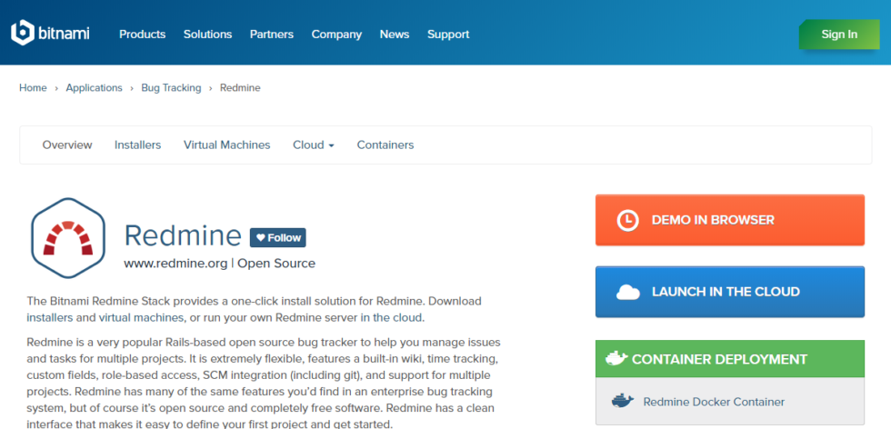Switch to the Installers tab
This screenshot has width=891, height=429.
pos(137,145)
